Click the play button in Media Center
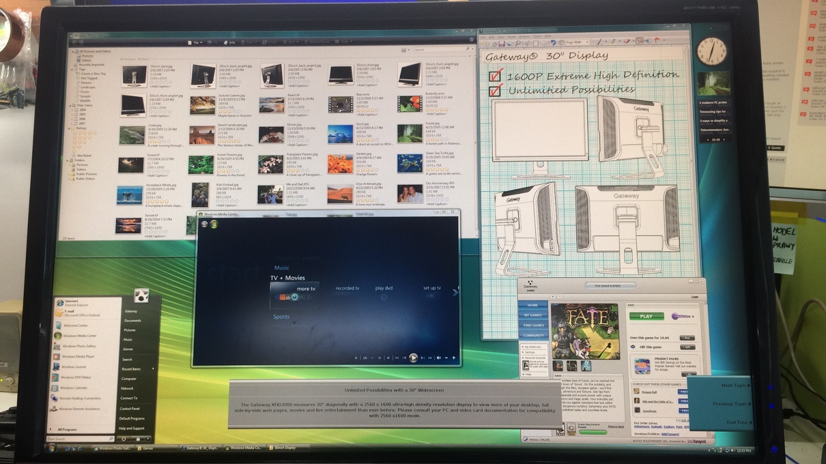Image resolution: width=826 pixels, height=464 pixels. (414, 358)
